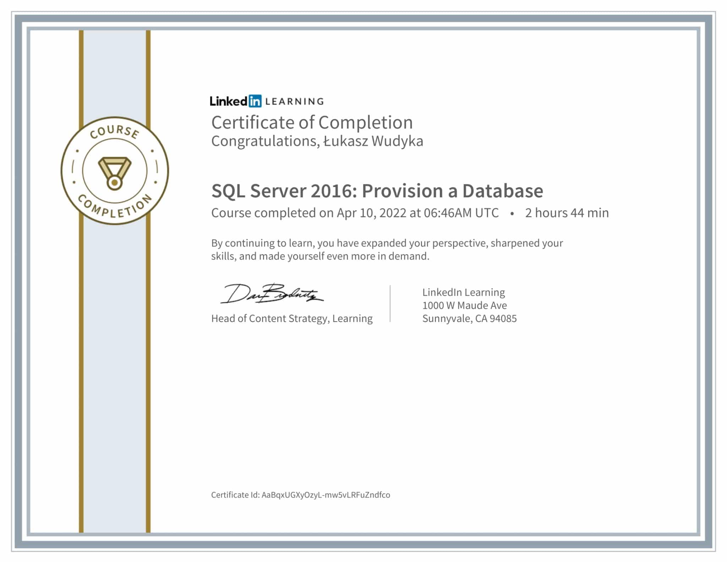Select the Course Completion medal seal

tap(115, 170)
